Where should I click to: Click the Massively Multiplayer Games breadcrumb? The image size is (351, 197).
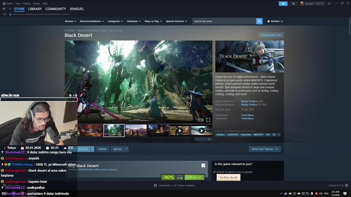[x=92, y=31]
